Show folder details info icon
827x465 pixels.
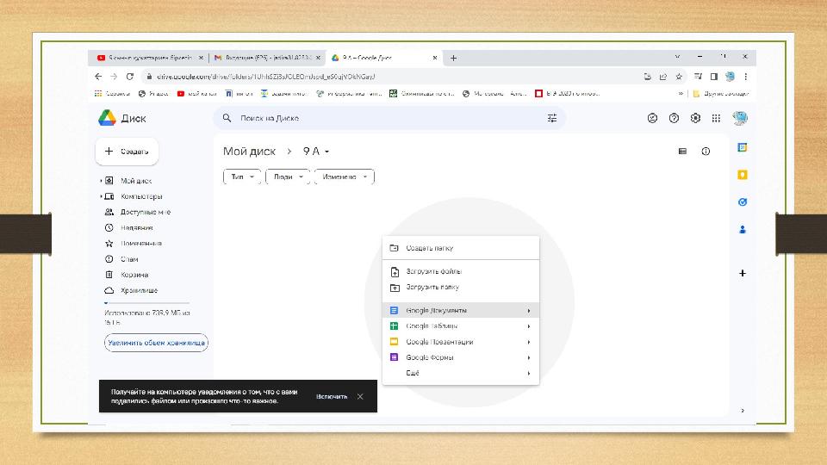pyautogui.click(x=706, y=152)
